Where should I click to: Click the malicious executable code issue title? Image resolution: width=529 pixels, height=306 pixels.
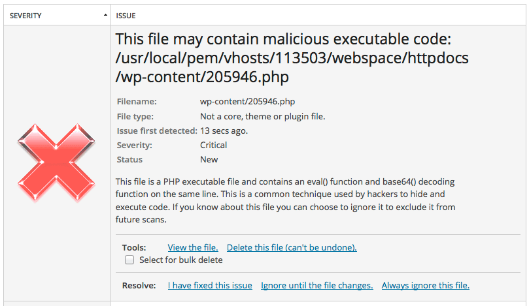pos(292,58)
